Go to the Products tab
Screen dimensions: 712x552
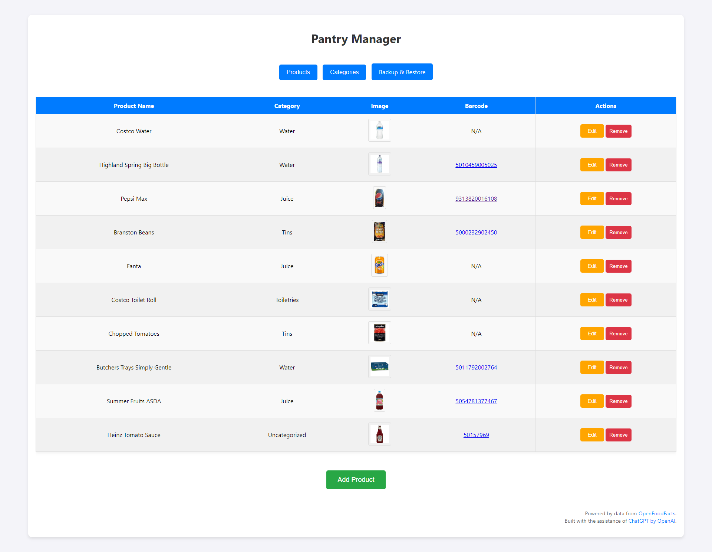298,72
